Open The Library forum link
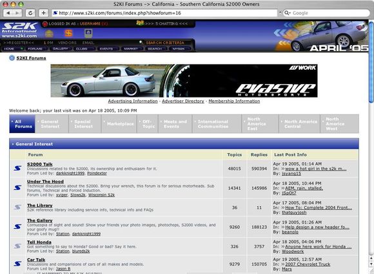Screen dimensions: 374x274 coord(39,205)
